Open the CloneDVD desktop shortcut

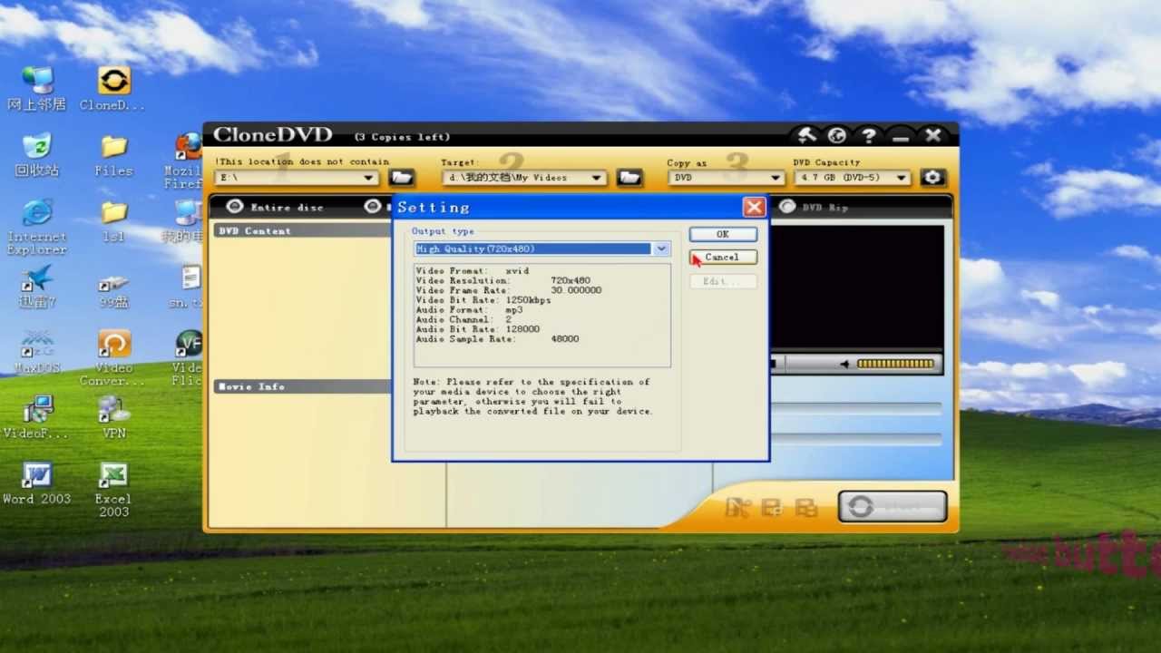point(114,89)
